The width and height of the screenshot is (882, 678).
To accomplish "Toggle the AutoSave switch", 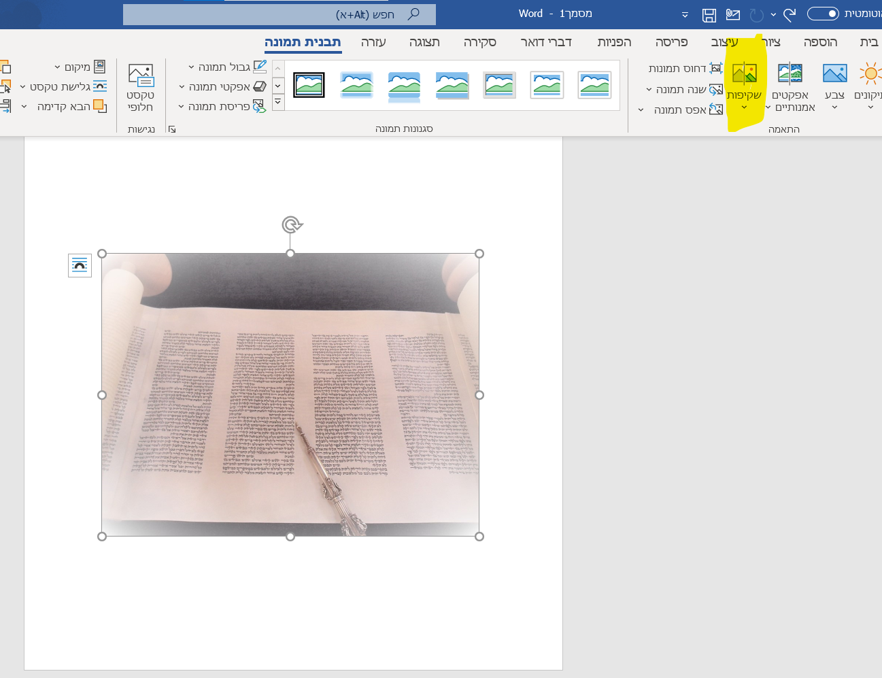I will click(823, 14).
